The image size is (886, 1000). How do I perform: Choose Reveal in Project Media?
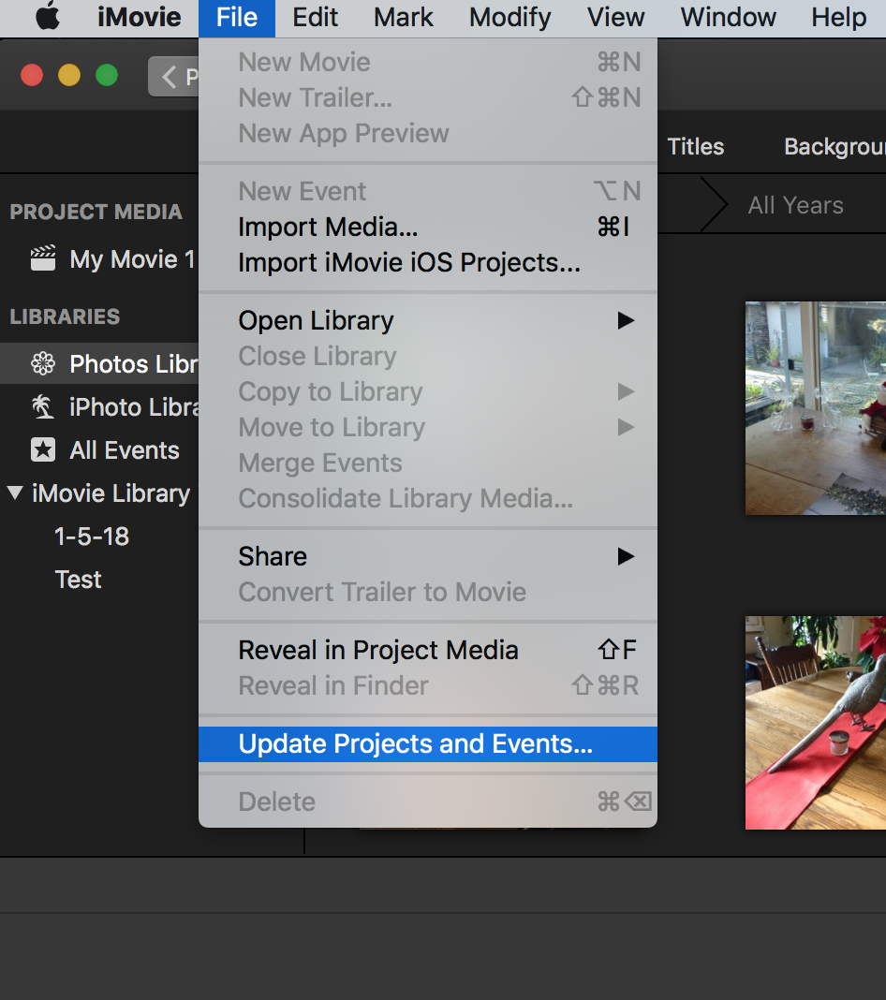[x=377, y=650]
